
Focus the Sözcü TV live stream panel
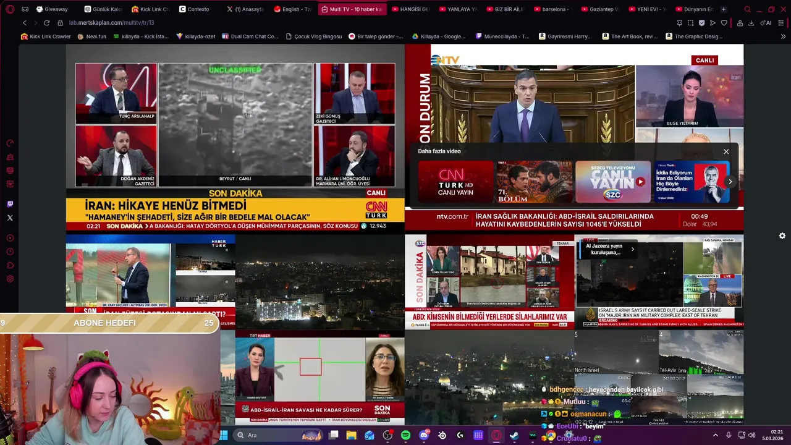(x=489, y=281)
